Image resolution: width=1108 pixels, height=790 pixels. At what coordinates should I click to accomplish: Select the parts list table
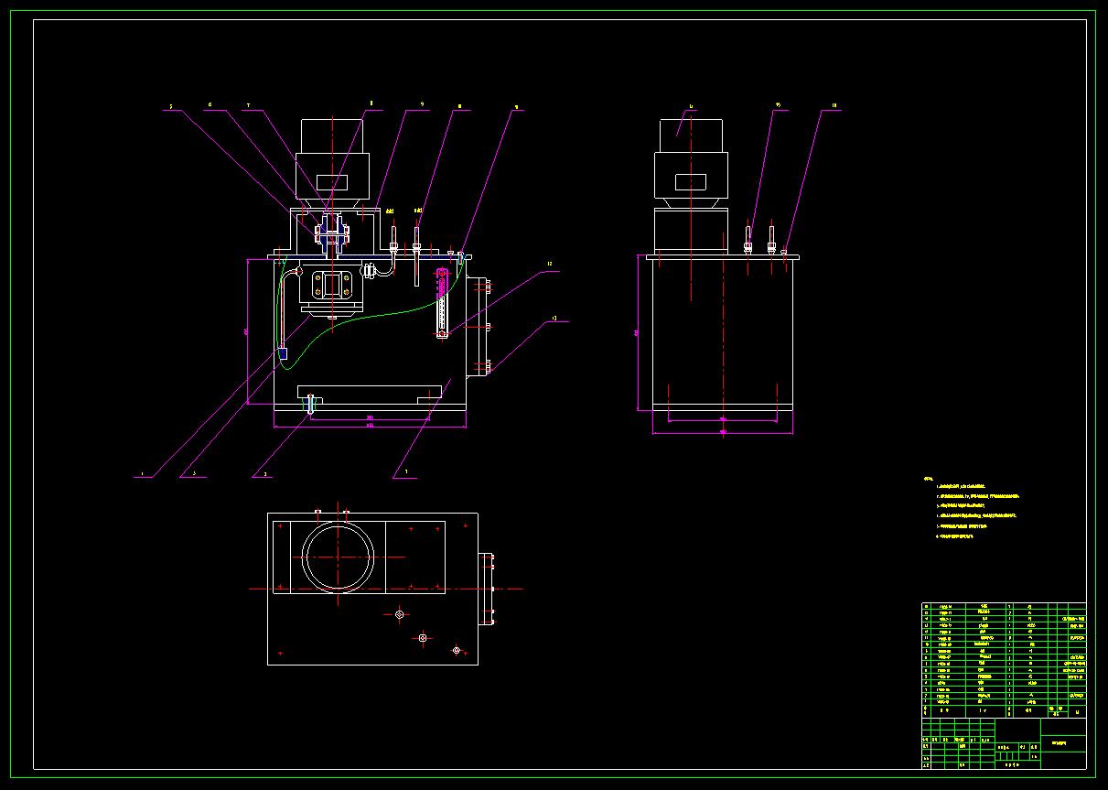[x=1004, y=660]
